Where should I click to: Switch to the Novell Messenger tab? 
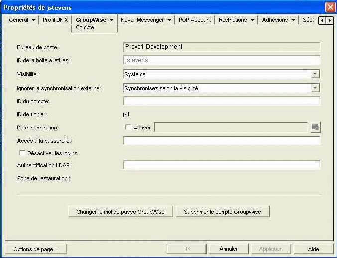142,20
